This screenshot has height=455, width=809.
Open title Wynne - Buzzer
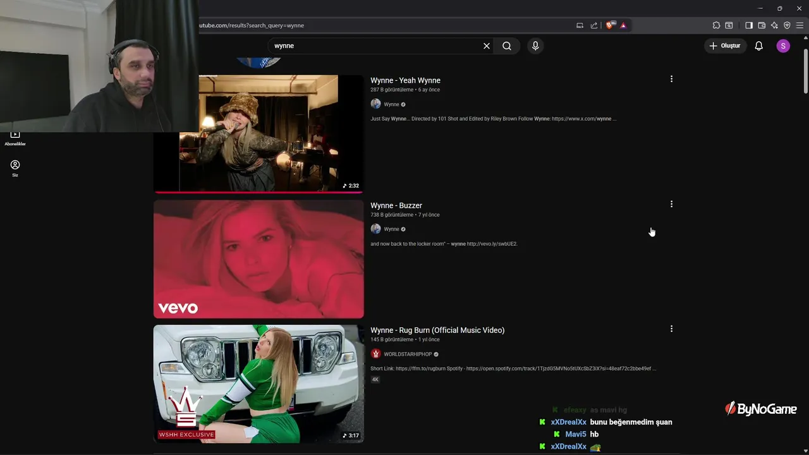[x=396, y=205]
